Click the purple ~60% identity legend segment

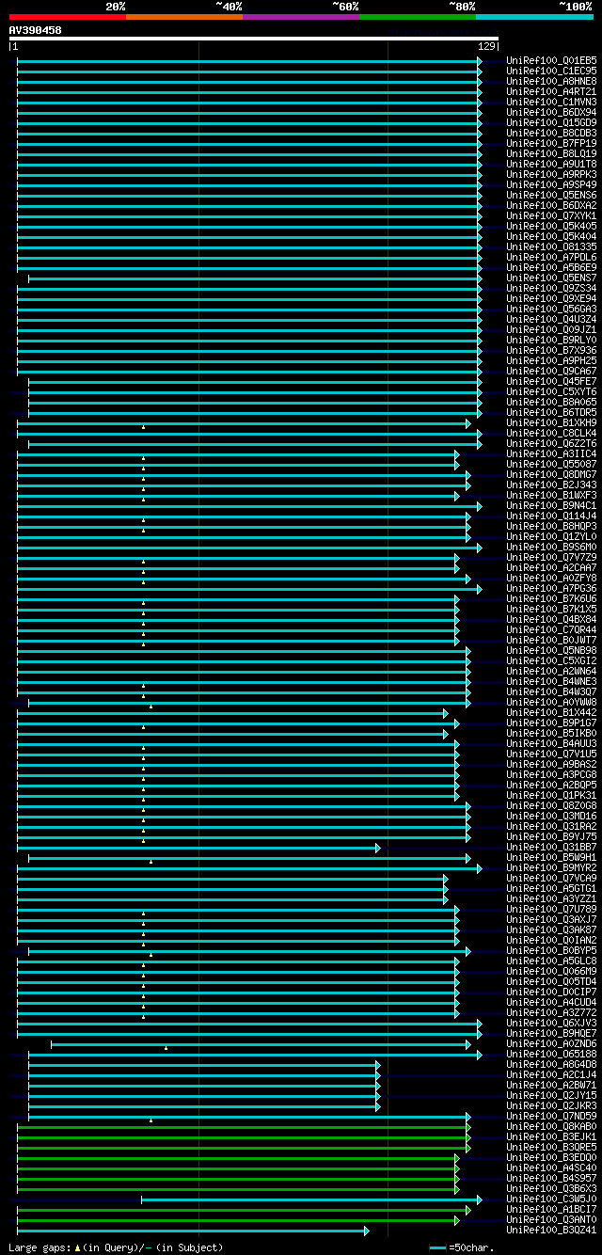point(301,16)
